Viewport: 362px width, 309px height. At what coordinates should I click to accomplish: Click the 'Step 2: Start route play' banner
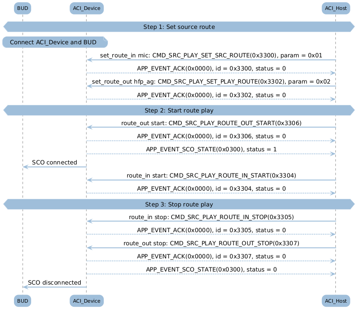(179, 110)
